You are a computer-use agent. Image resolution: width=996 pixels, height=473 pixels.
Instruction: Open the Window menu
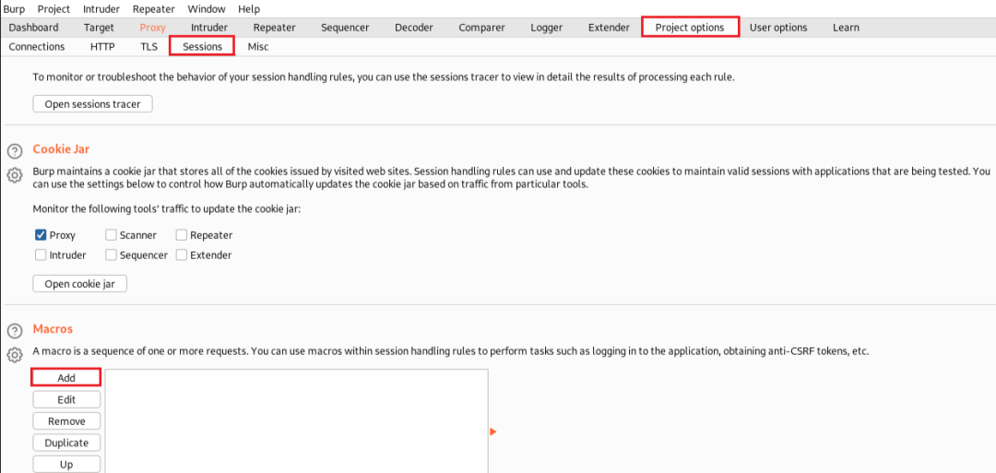point(207,9)
